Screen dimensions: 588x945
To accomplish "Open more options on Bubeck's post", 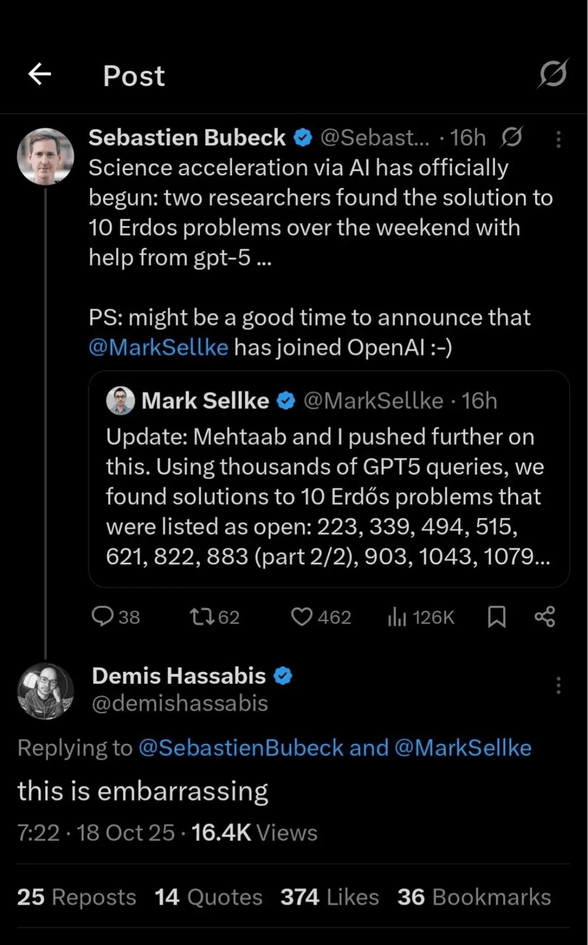I will pyautogui.click(x=559, y=140).
